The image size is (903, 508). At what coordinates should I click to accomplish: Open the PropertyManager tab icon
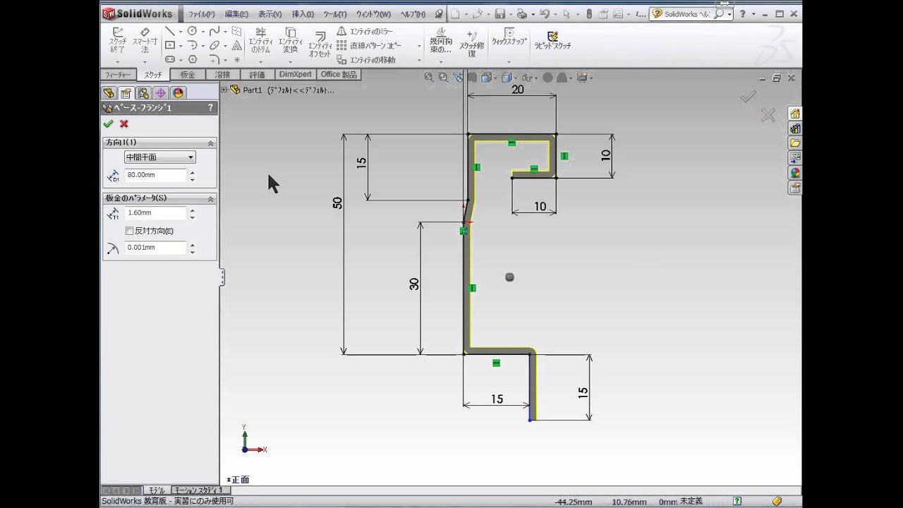coord(126,93)
